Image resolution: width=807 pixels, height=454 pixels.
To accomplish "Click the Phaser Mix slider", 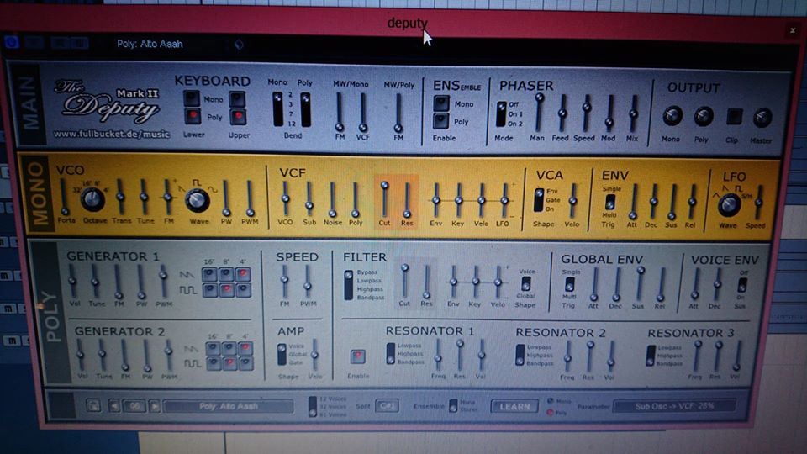I will 632,113.
